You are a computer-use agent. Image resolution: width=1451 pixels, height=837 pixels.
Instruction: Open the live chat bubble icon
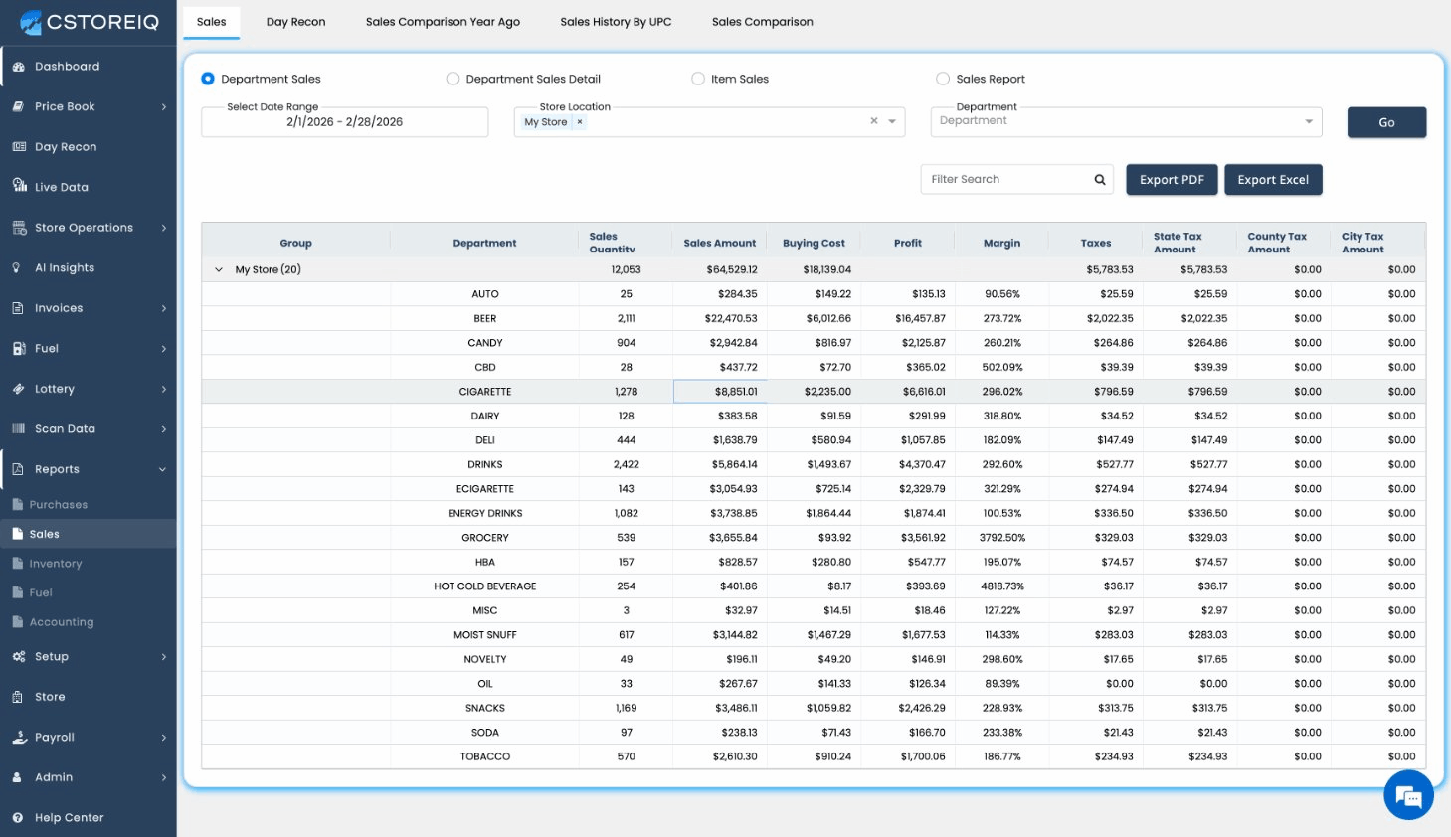click(1407, 795)
